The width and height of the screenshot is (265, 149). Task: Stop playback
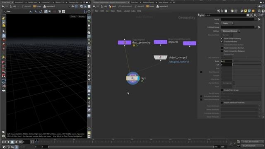[12, 142]
